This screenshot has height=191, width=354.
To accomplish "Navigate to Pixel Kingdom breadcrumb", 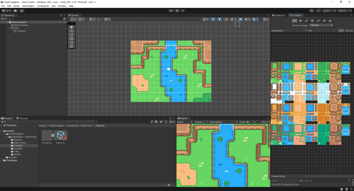I will (x=56, y=125).
